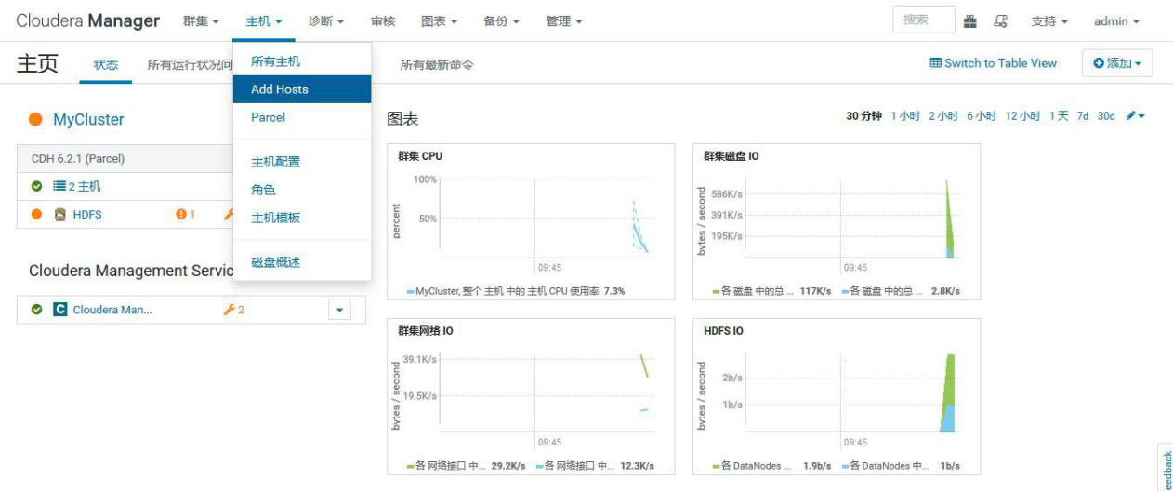Set chart time range to 30d
1173x491 pixels.
coord(1105,116)
